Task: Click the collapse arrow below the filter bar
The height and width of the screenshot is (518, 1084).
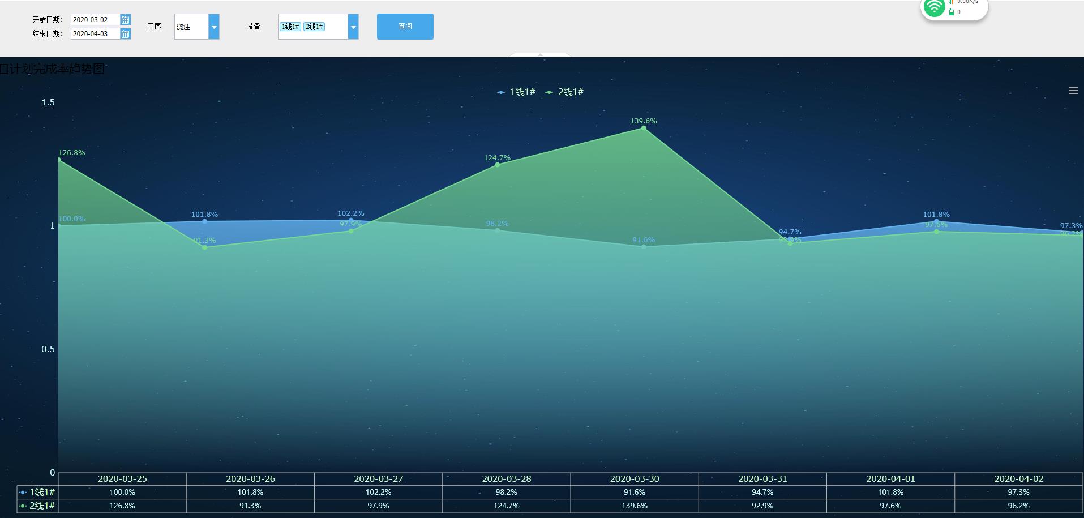Action: 540,55
